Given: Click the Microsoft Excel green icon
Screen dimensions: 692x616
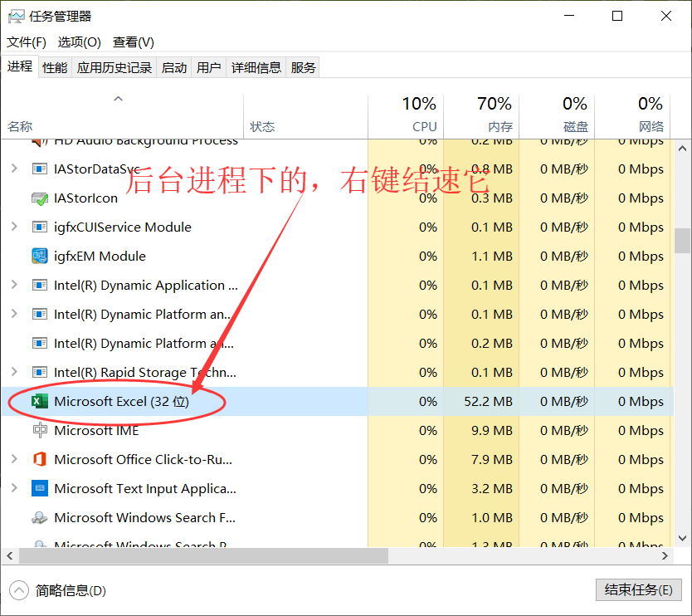Looking at the screenshot, I should (x=40, y=401).
